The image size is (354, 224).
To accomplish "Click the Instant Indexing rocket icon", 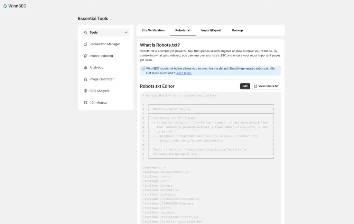I will (85, 56).
